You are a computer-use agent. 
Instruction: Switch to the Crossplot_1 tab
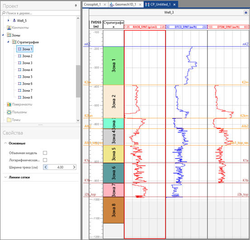(x=92, y=5)
